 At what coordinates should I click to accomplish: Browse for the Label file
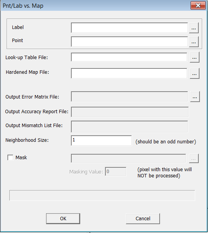[194, 28]
